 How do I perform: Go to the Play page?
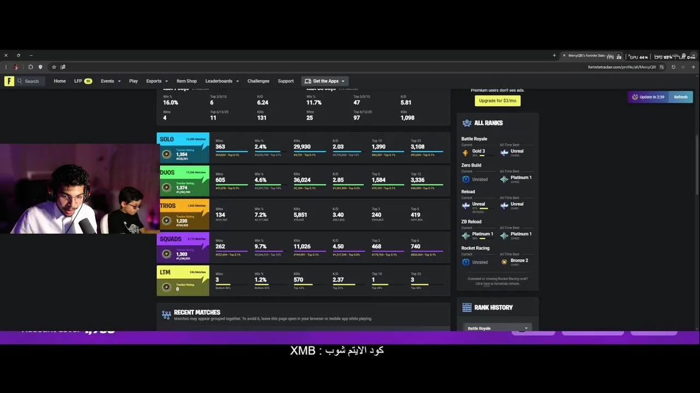[x=133, y=81]
